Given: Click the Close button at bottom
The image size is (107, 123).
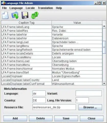Looking at the screenshot, I should (91, 118).
